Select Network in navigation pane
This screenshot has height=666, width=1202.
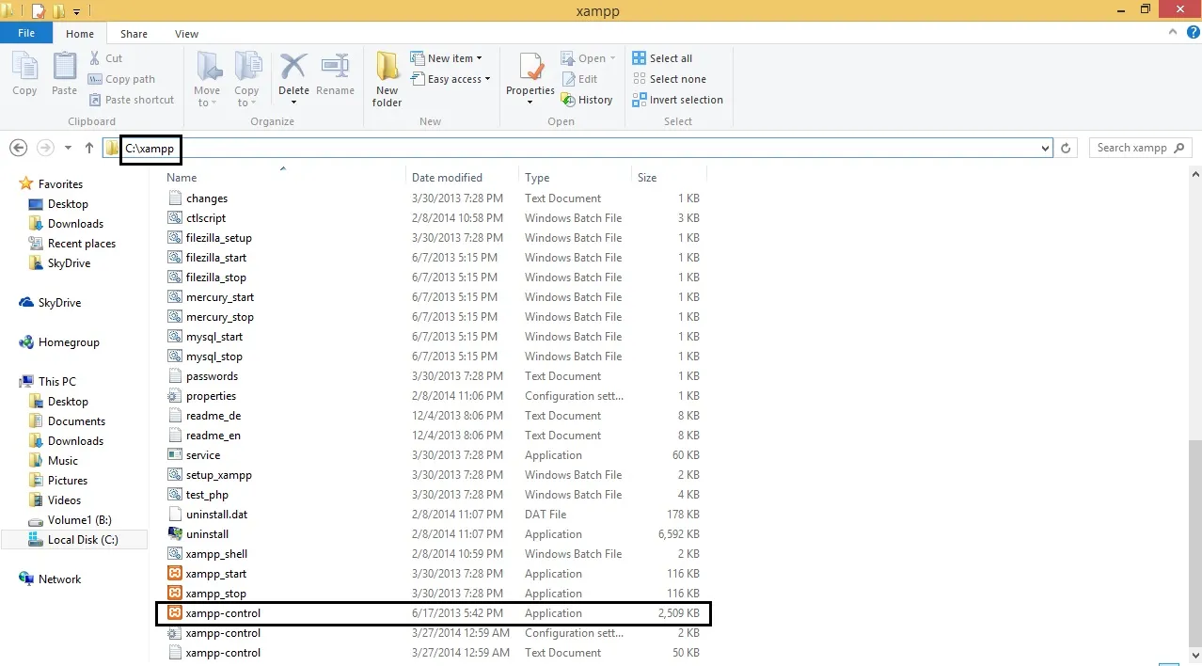51,579
